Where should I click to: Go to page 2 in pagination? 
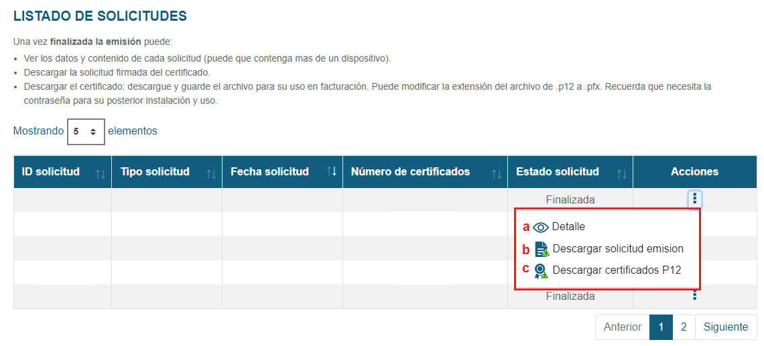(684, 327)
